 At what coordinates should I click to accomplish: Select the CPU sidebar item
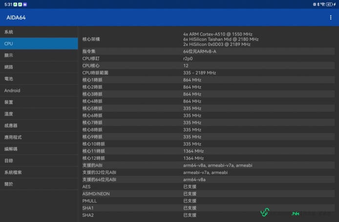39,43
